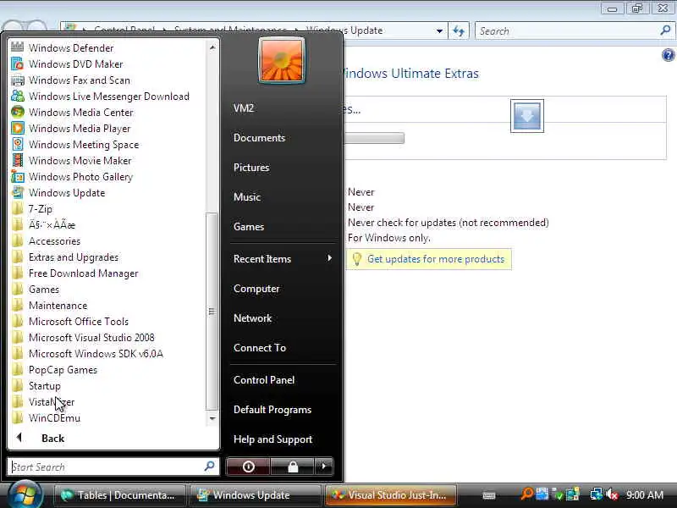The width and height of the screenshot is (677, 508).
Task: Click Get updates for more products
Action: coord(435,259)
